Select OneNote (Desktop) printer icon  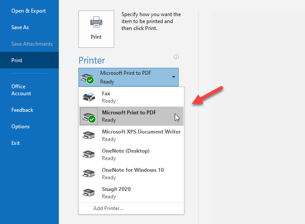[88, 154]
